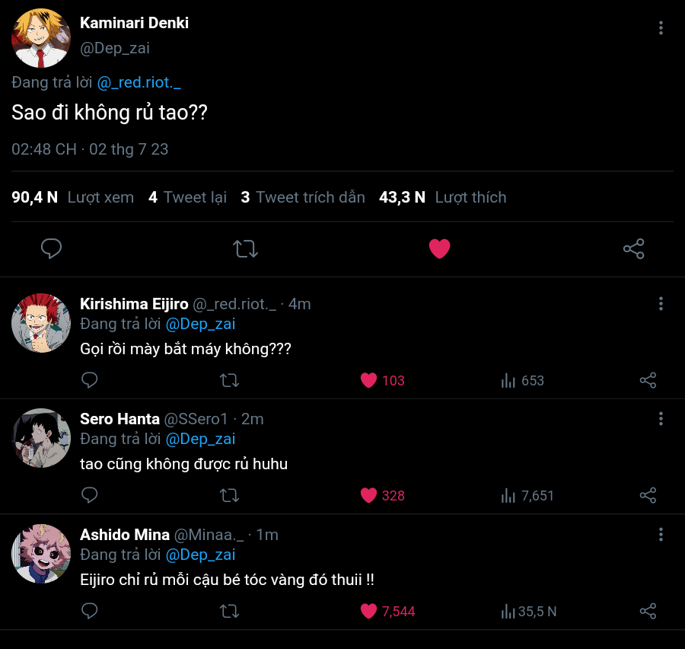Open the @_red.riot._ mention link in main tweet
This screenshot has width=685, height=649.
pos(139,82)
